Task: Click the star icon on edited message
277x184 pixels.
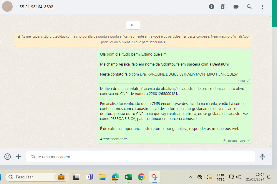Action: pos(225,140)
